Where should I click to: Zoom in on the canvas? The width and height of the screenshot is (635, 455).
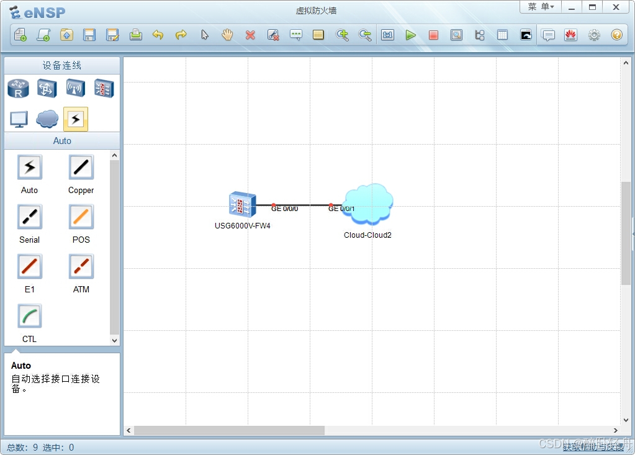(342, 35)
